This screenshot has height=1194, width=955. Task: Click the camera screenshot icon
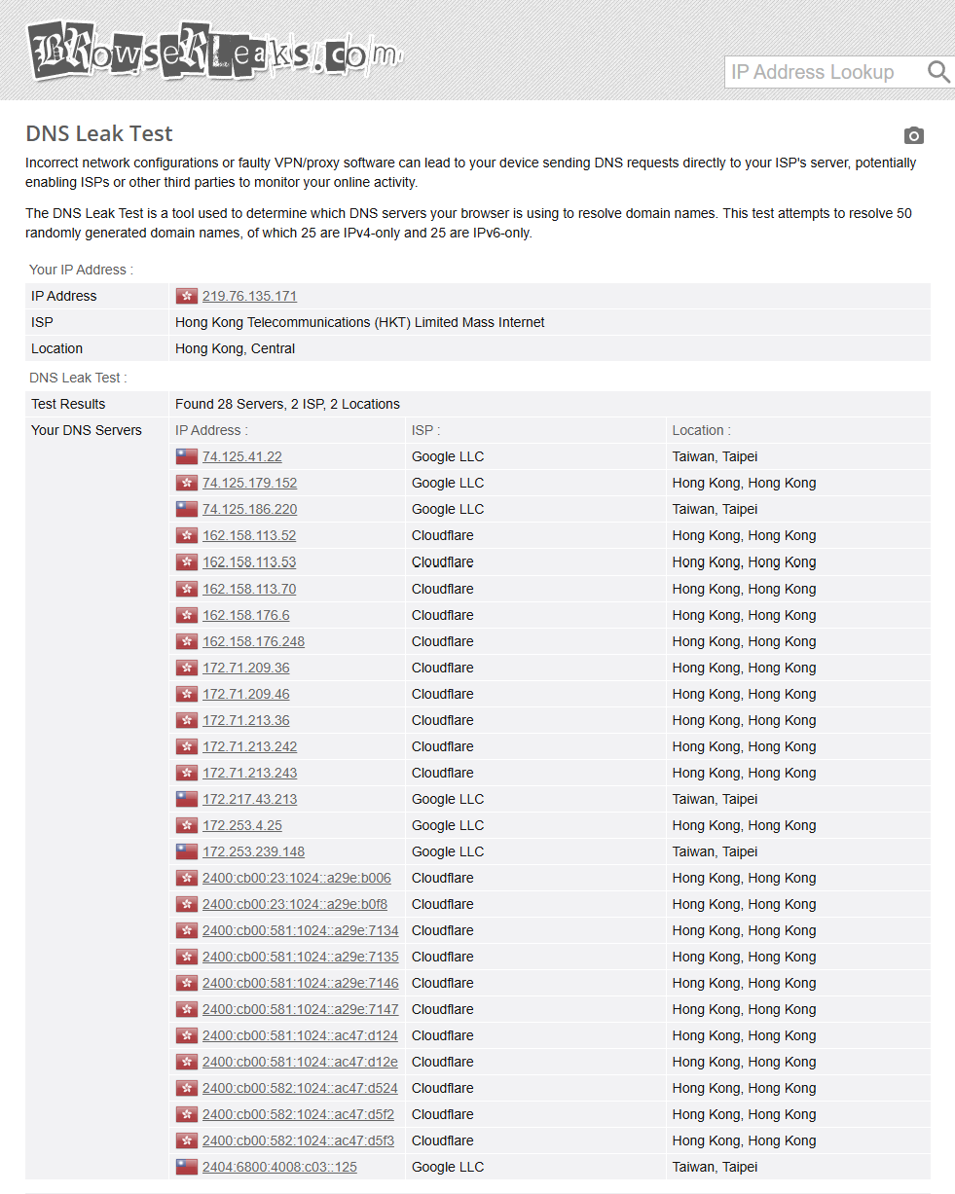pos(913,135)
